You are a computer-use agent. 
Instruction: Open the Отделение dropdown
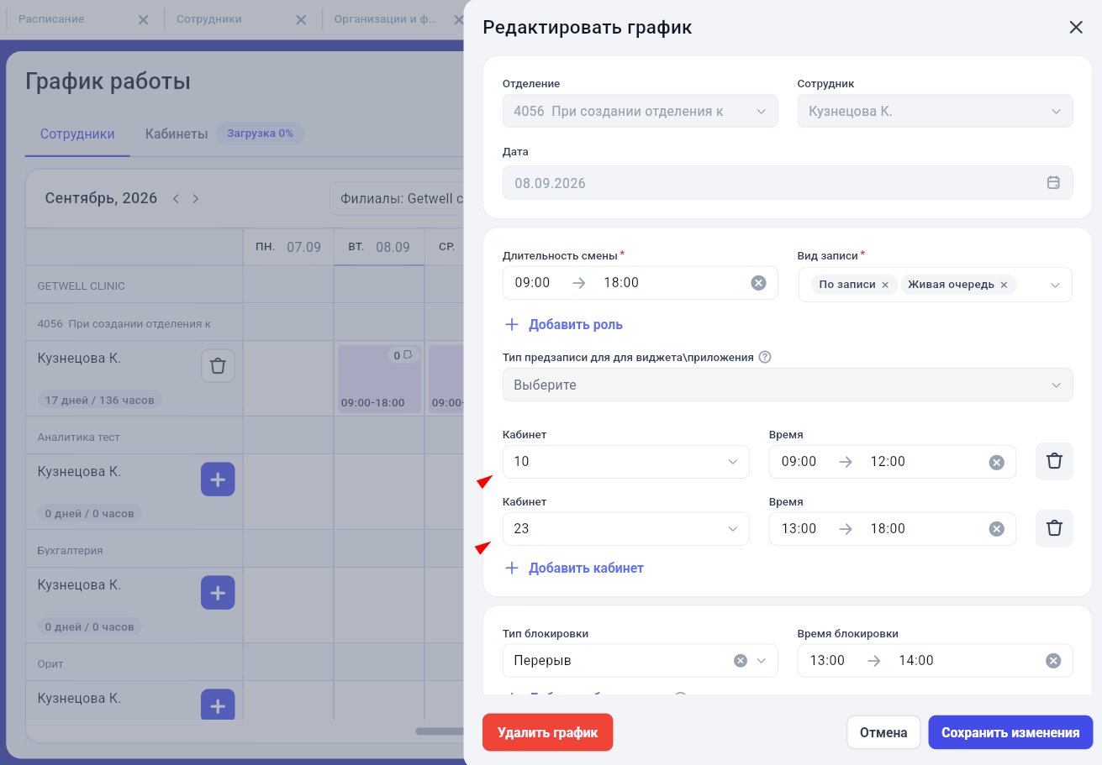(640, 111)
